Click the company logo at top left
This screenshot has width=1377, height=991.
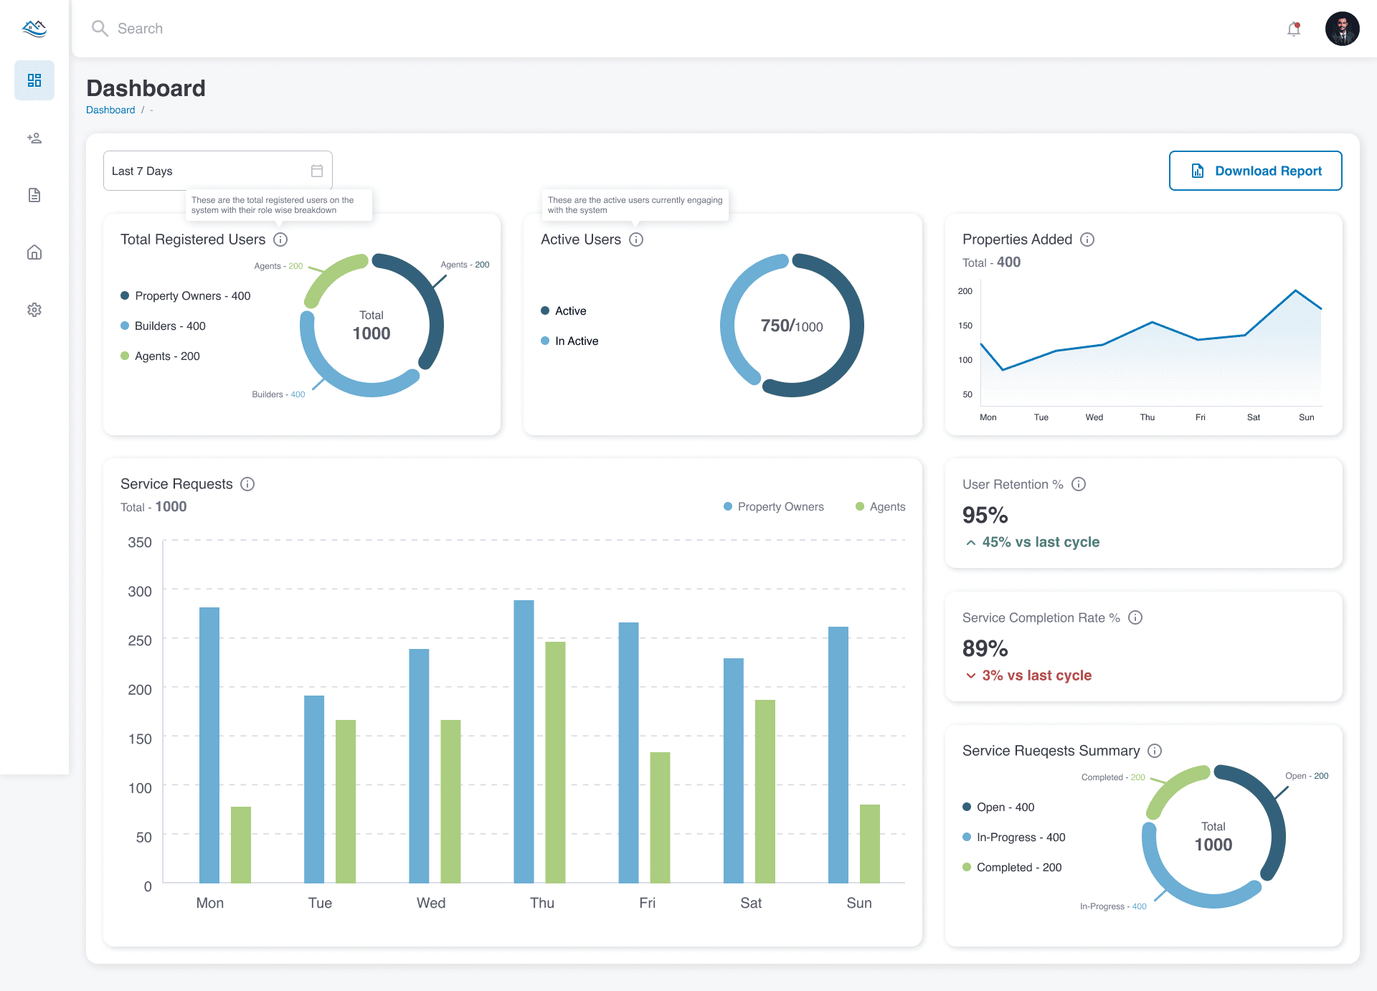tap(33, 29)
